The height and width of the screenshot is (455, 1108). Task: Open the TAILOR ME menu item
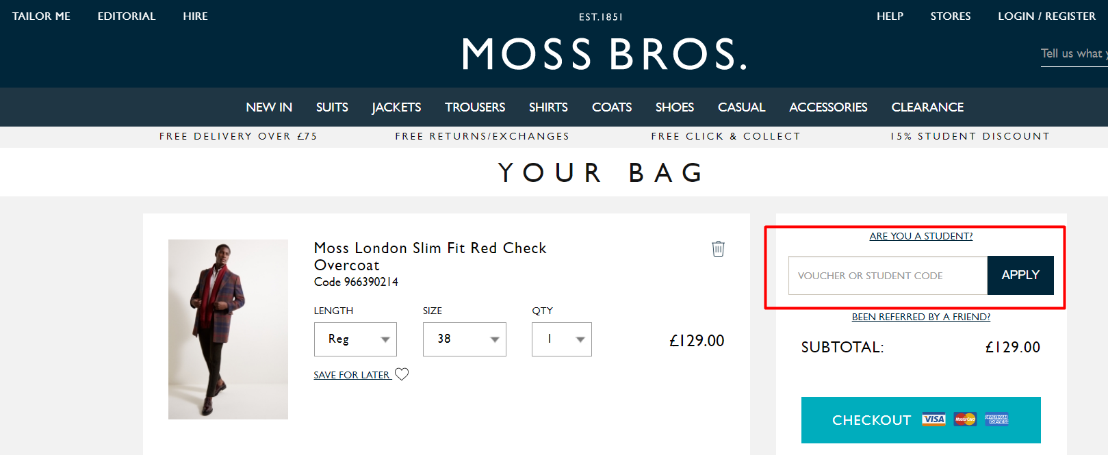click(41, 16)
